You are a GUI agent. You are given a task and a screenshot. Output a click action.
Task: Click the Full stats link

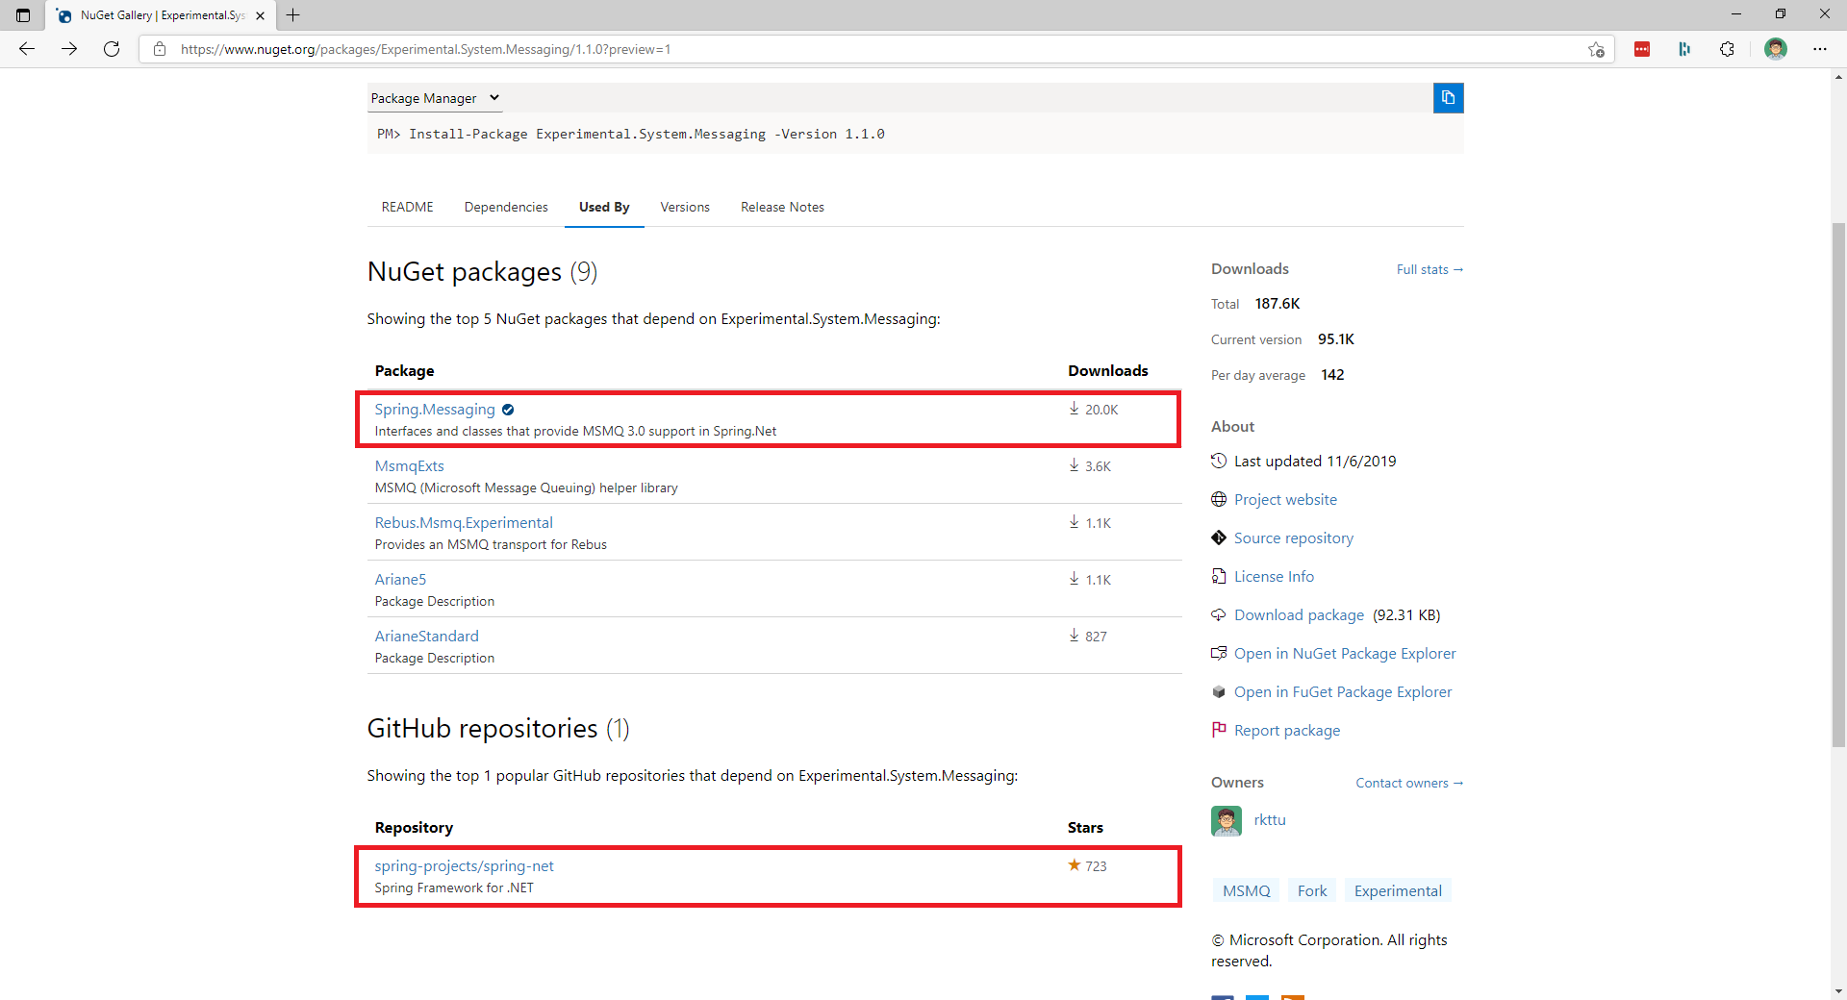click(1429, 270)
